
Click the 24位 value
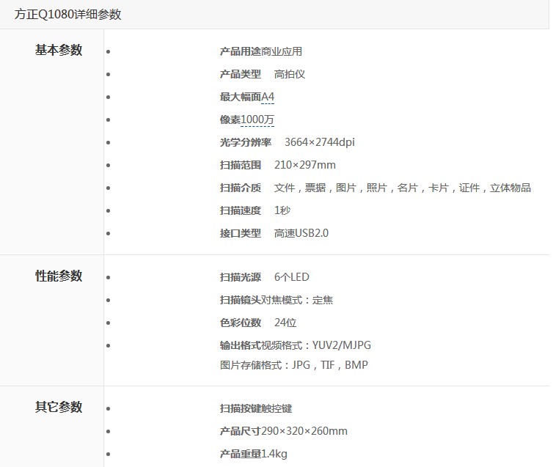tap(285, 323)
